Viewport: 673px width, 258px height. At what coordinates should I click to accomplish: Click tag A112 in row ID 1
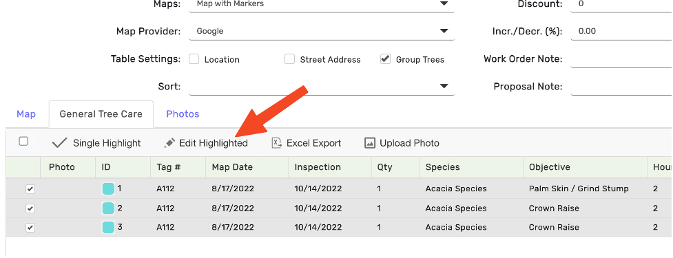point(165,189)
